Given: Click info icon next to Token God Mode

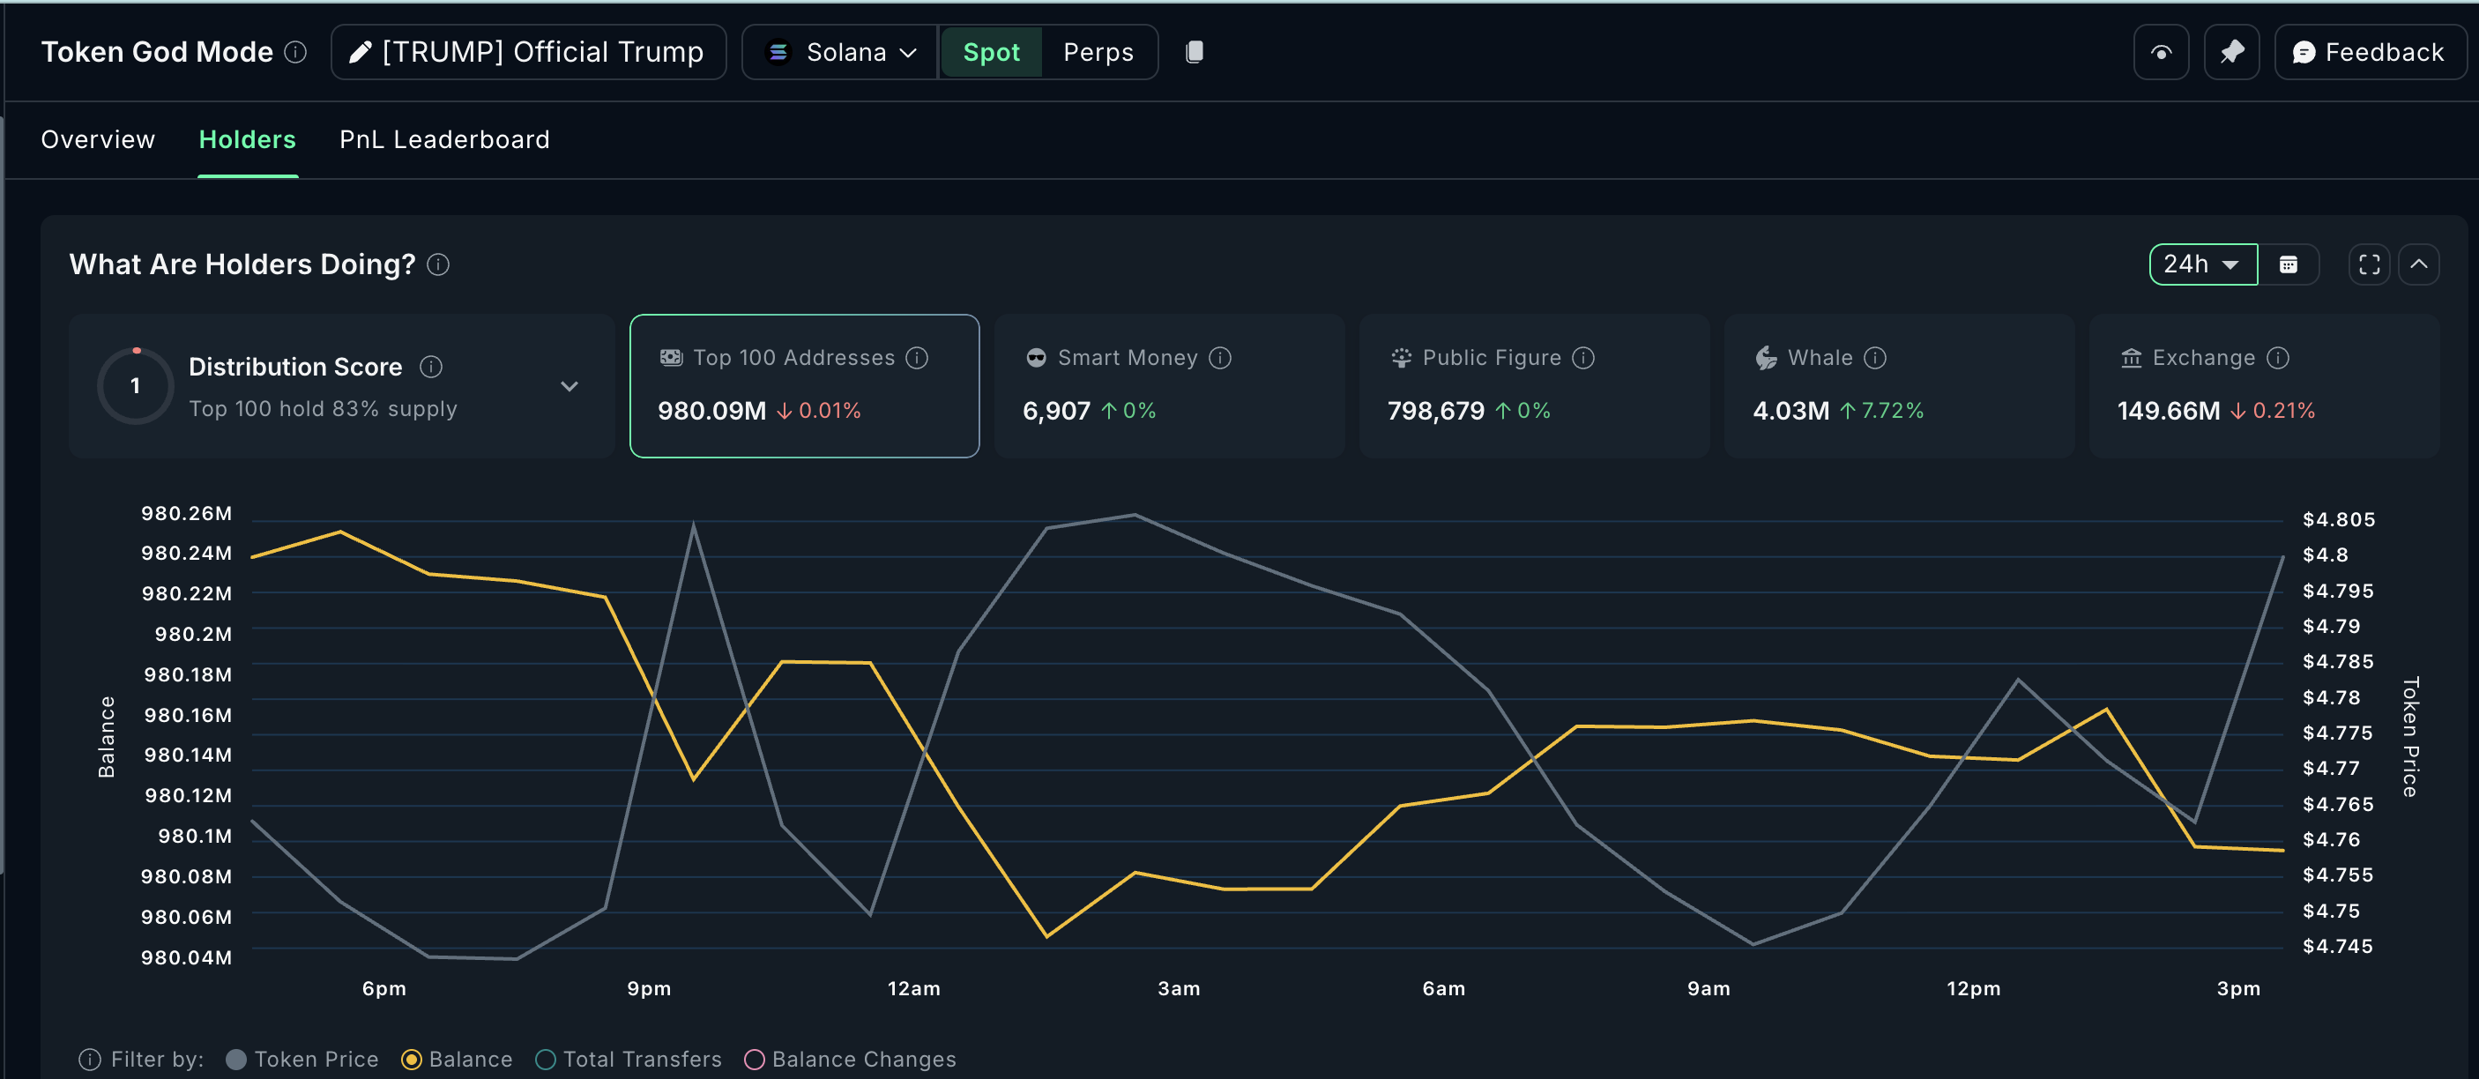Looking at the screenshot, I should pyautogui.click(x=296, y=52).
